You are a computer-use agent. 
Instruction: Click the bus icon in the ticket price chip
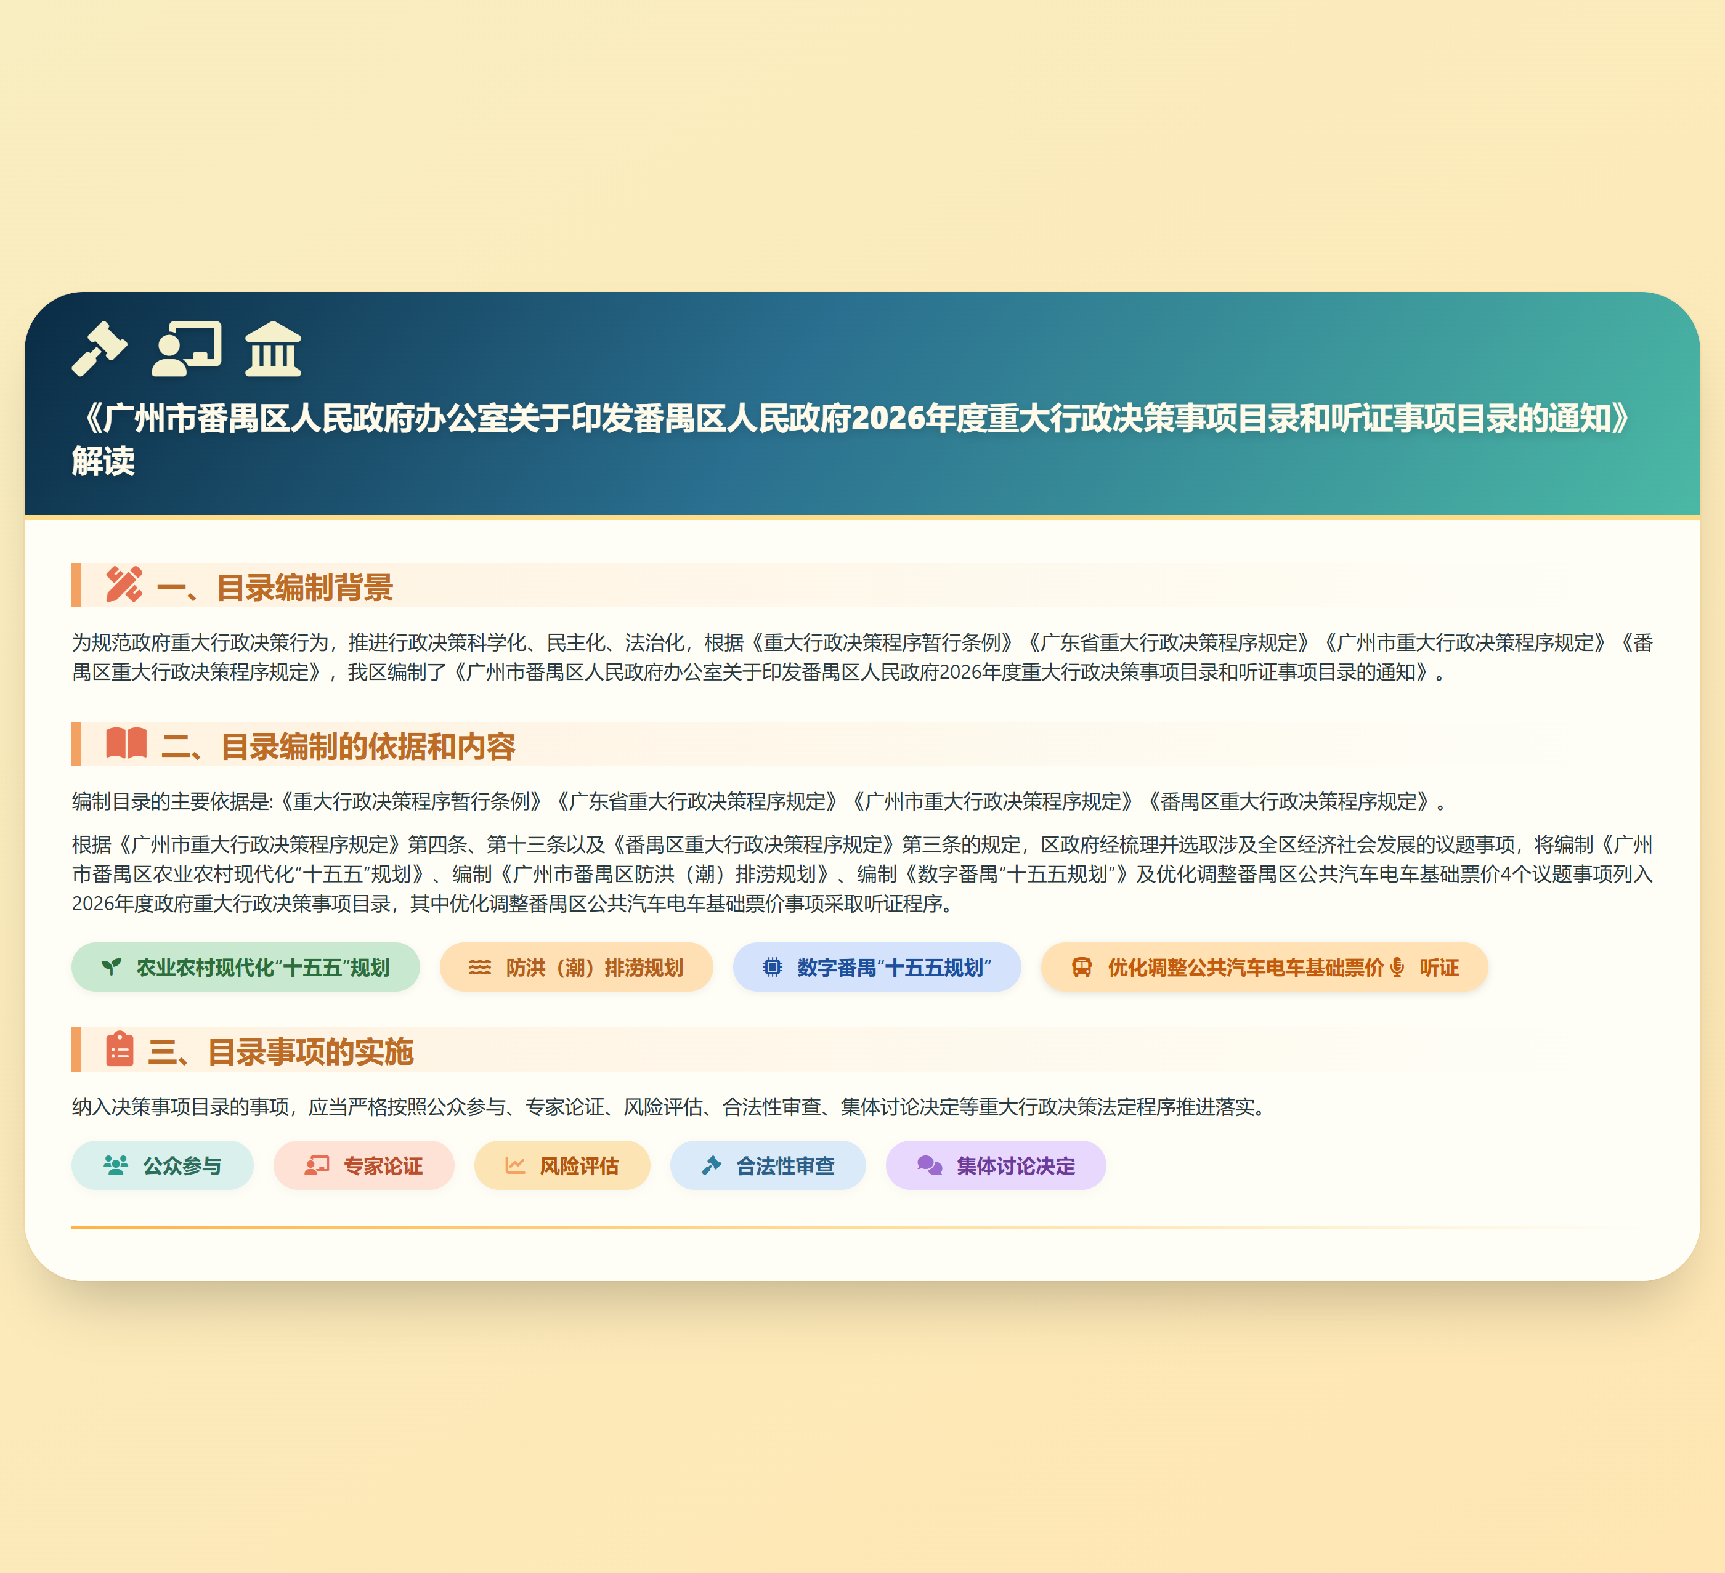(1083, 966)
